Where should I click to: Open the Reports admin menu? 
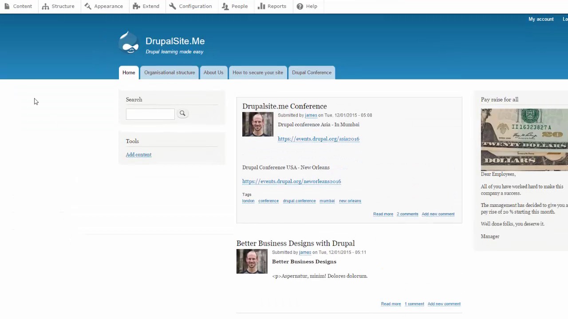[272, 6]
